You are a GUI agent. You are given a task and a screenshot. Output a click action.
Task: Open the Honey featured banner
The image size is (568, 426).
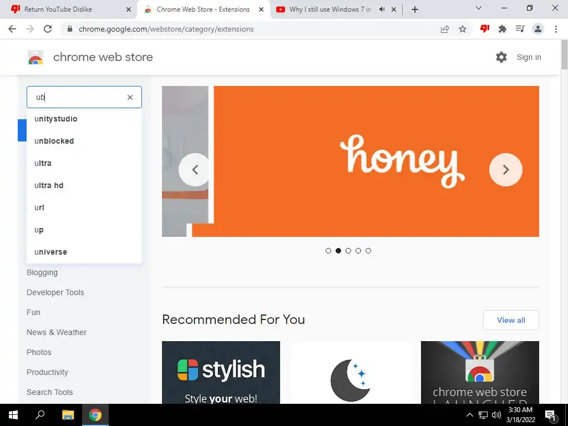(x=376, y=161)
